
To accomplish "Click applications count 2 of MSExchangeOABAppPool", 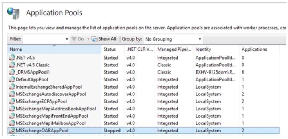I will click(x=243, y=131).
